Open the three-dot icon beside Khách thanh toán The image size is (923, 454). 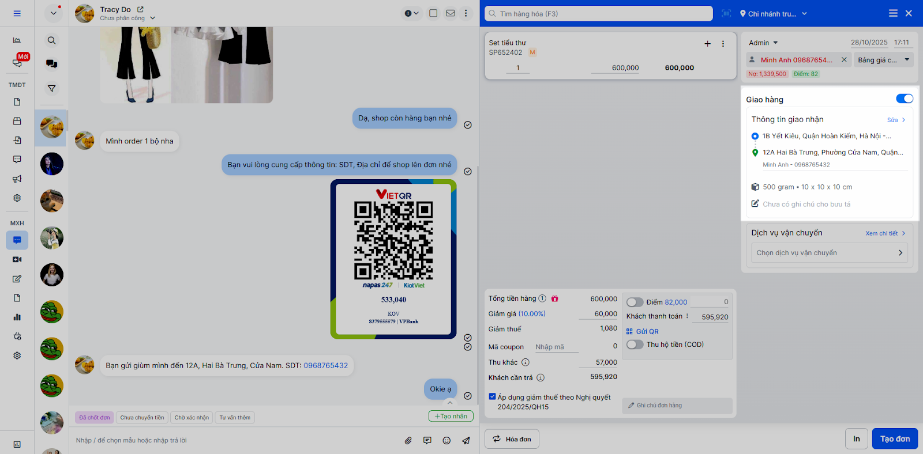pyautogui.click(x=687, y=316)
